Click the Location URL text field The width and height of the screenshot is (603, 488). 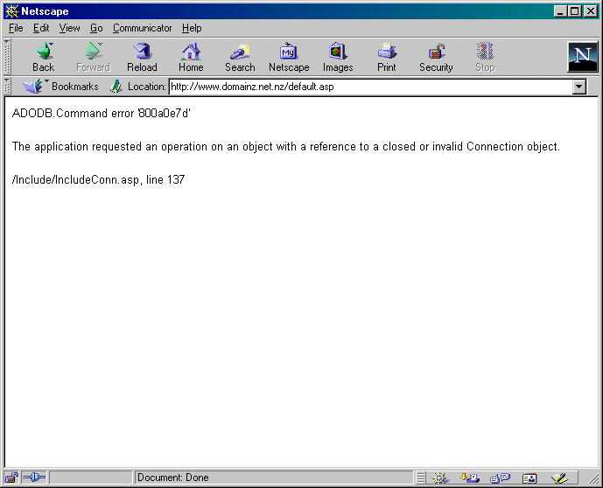click(368, 87)
